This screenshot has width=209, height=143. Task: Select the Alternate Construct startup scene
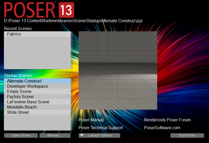tap(37, 81)
